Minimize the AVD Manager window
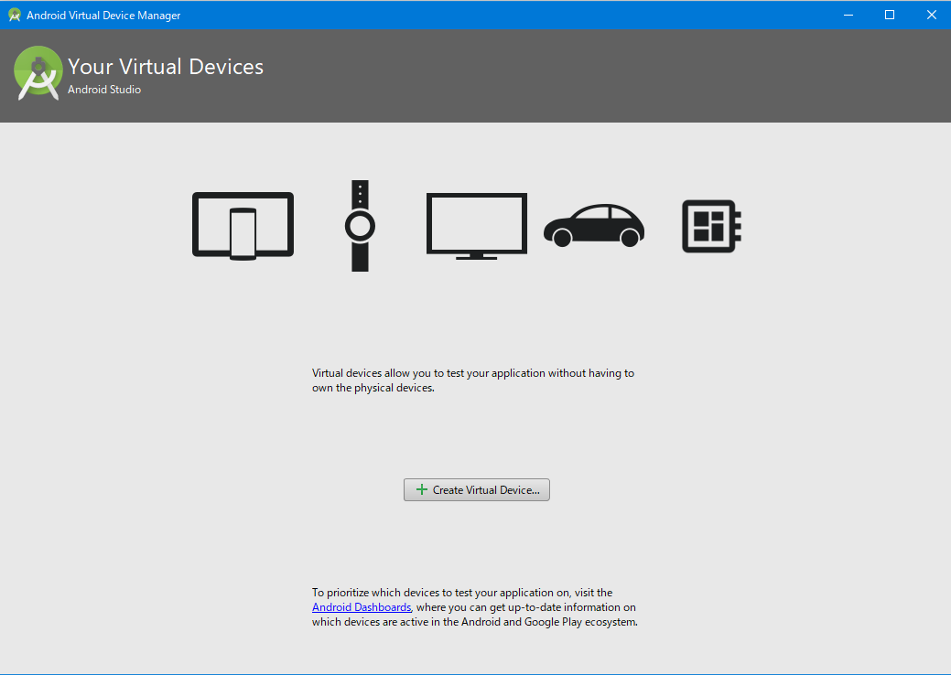Image resolution: width=951 pixels, height=675 pixels. (x=848, y=16)
